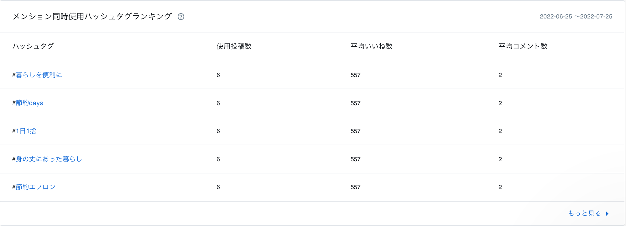626x226 pixels.
Task: Click the #1日1捨 hashtag link
Action: pos(24,131)
